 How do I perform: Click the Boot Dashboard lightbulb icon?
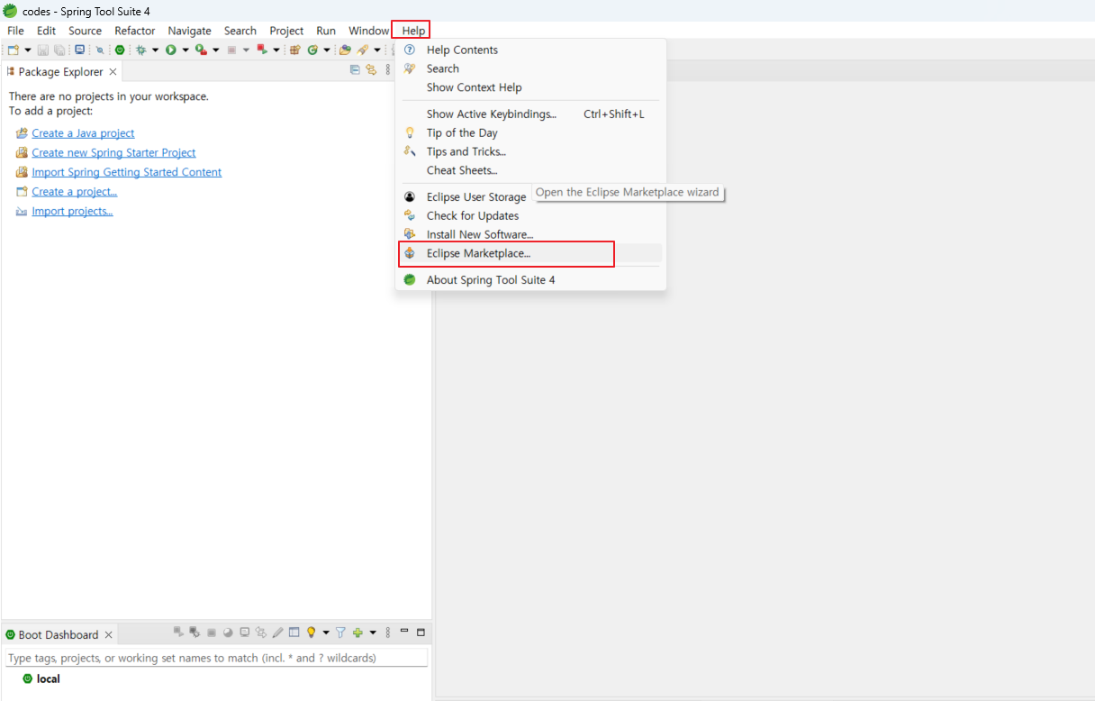(312, 633)
